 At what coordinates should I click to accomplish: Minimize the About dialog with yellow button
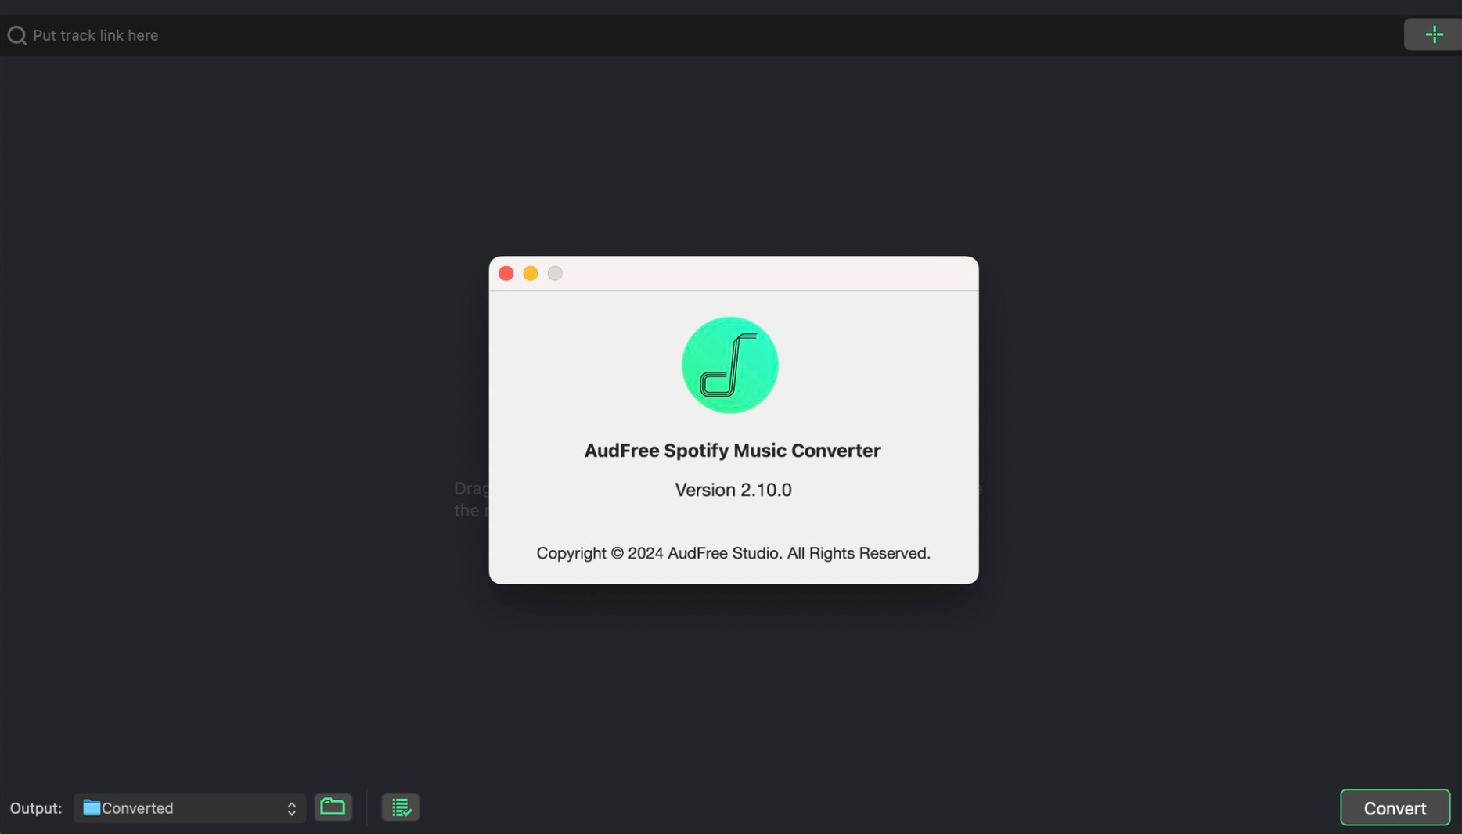pyautogui.click(x=531, y=273)
